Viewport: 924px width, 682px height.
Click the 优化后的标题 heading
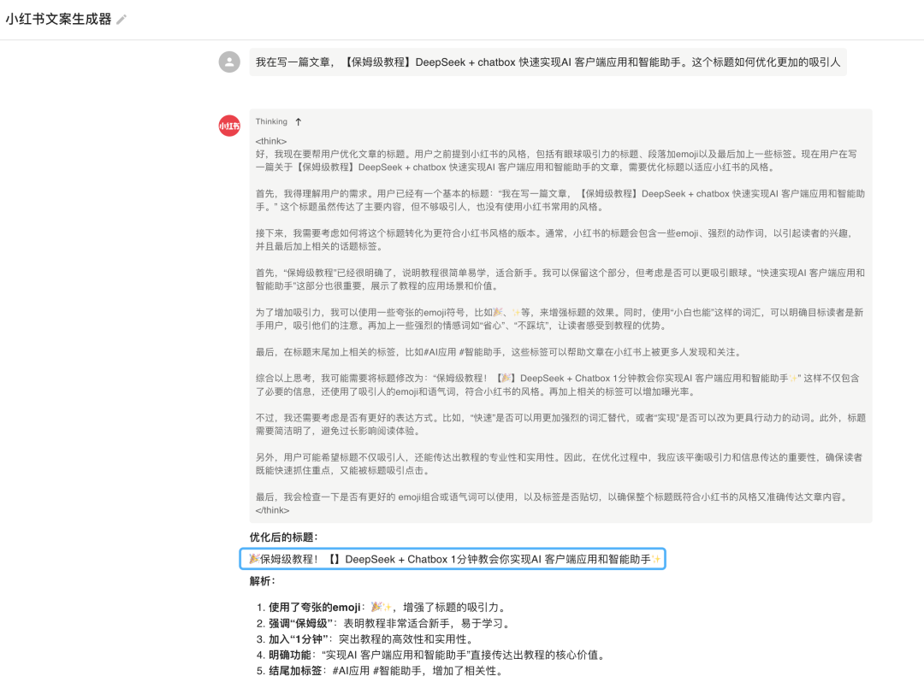pos(283,537)
